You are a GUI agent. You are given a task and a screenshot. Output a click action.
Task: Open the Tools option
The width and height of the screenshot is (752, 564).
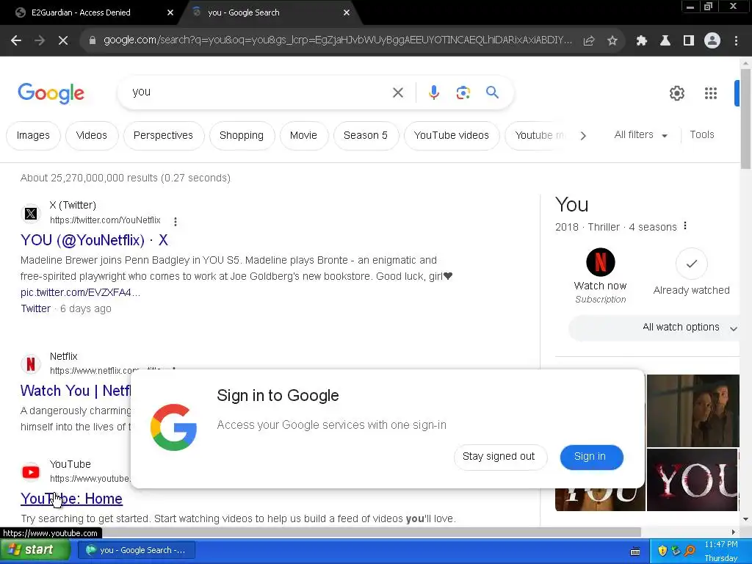(x=701, y=135)
